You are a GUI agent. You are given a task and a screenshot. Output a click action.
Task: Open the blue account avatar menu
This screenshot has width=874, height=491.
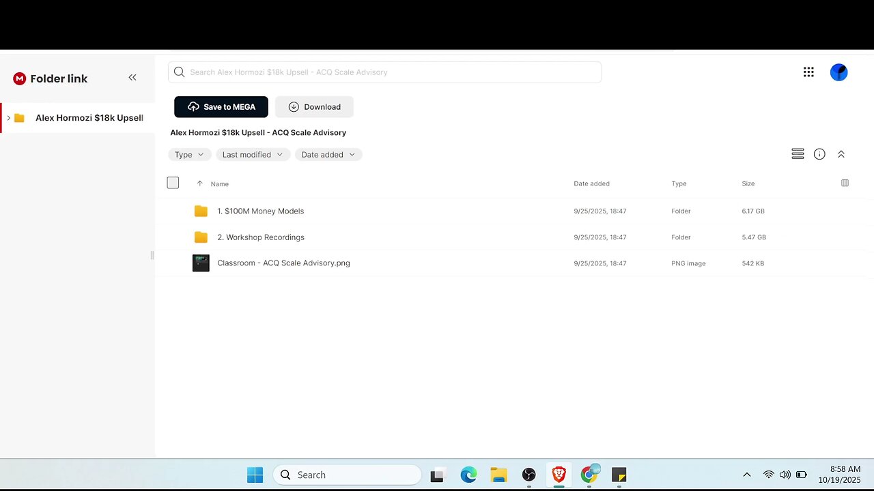click(838, 72)
